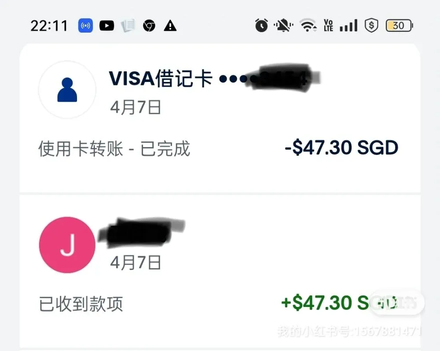Tap the muted bell vibrate icon
Image resolution: width=440 pixels, height=351 pixels.
click(283, 25)
